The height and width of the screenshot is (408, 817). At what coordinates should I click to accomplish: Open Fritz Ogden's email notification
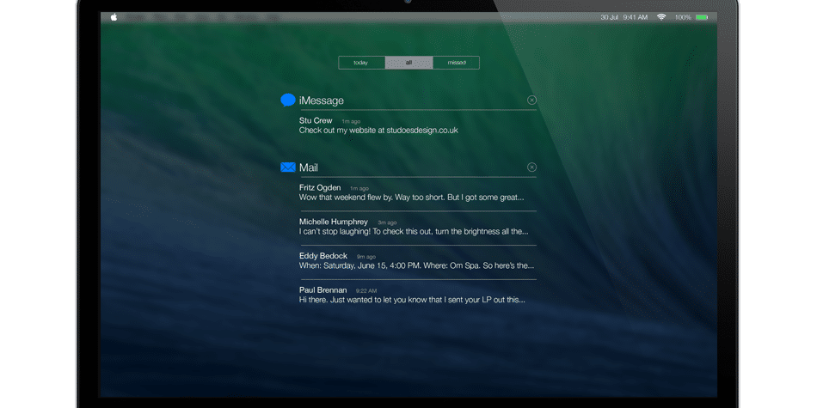pyautogui.click(x=411, y=193)
